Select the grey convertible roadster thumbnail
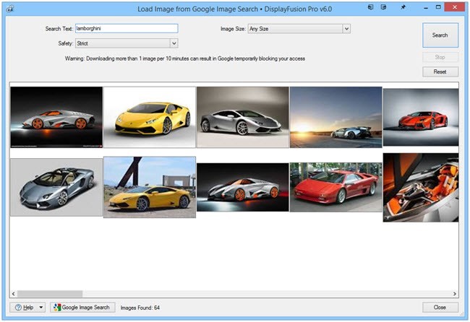Screen dimensions: 470x322 pos(56,187)
